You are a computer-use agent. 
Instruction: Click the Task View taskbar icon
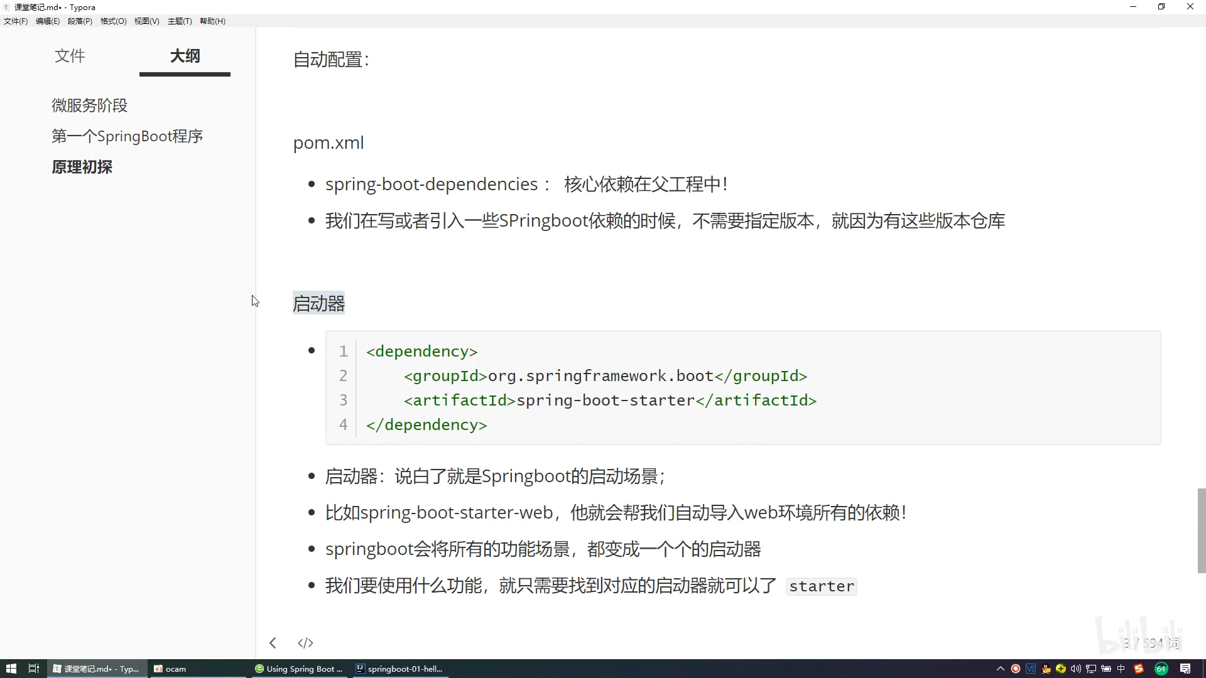[x=34, y=669]
